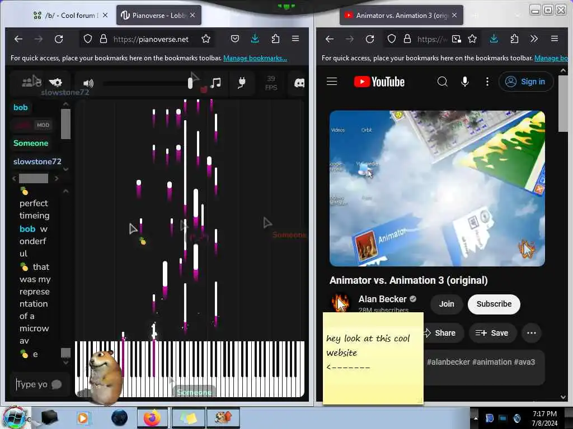This screenshot has width=573, height=429.
Task: Open picture-in-picture icon in YouTube address bar
Action: pos(456,39)
